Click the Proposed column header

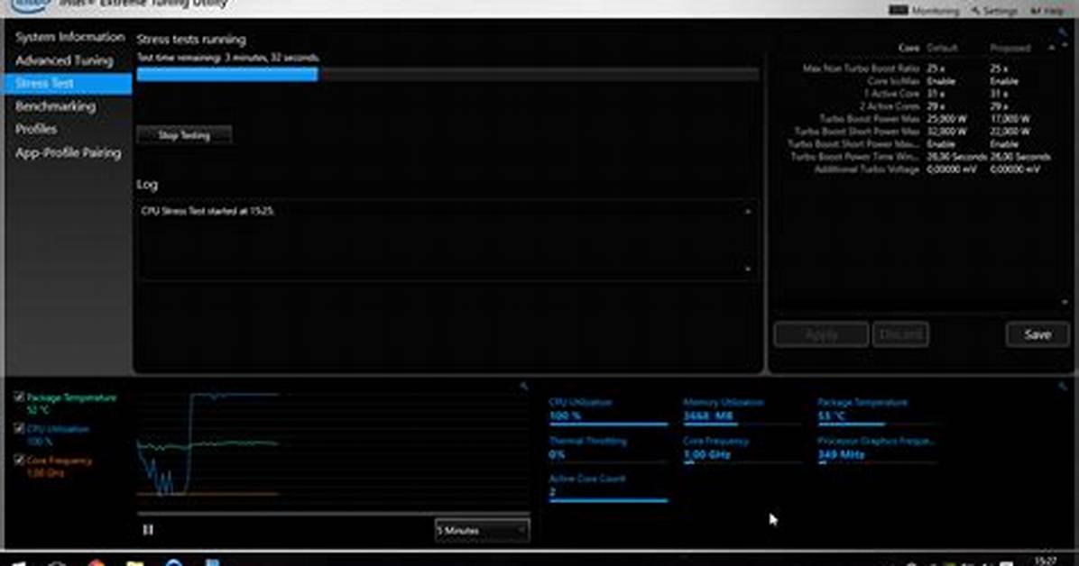(1010, 48)
